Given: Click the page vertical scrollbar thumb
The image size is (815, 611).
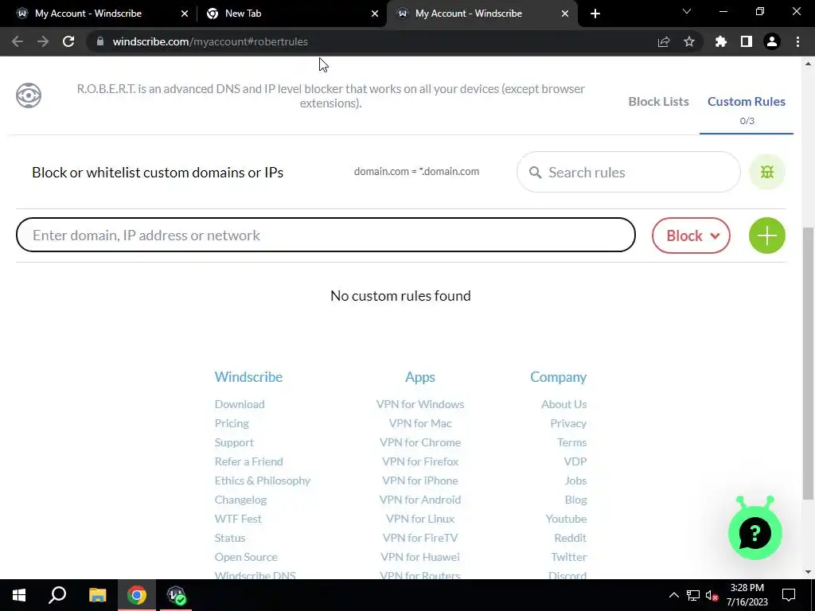Looking at the screenshot, I should [809, 364].
